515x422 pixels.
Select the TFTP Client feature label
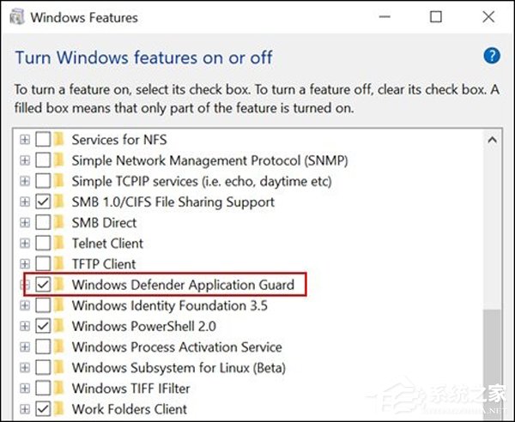coord(104,264)
